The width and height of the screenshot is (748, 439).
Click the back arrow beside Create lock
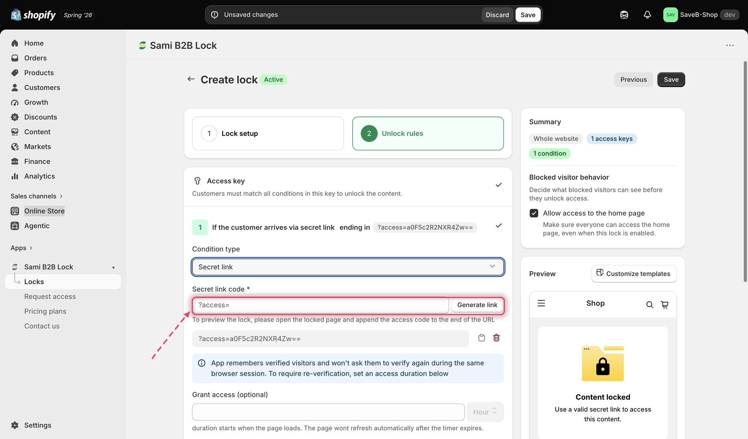click(x=191, y=79)
